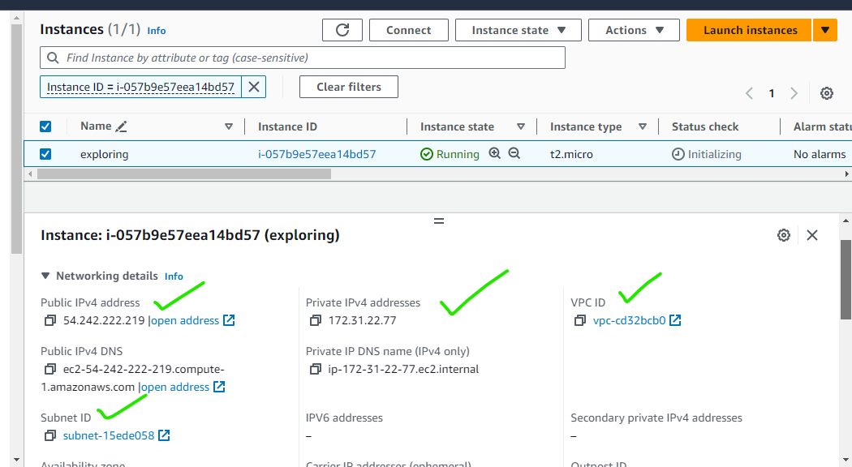Open the Instance state dropdown
The image size is (852, 467).
point(518,30)
